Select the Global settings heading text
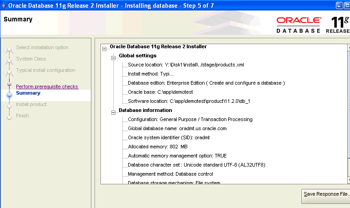The width and height of the screenshot is (350, 208). (137, 56)
